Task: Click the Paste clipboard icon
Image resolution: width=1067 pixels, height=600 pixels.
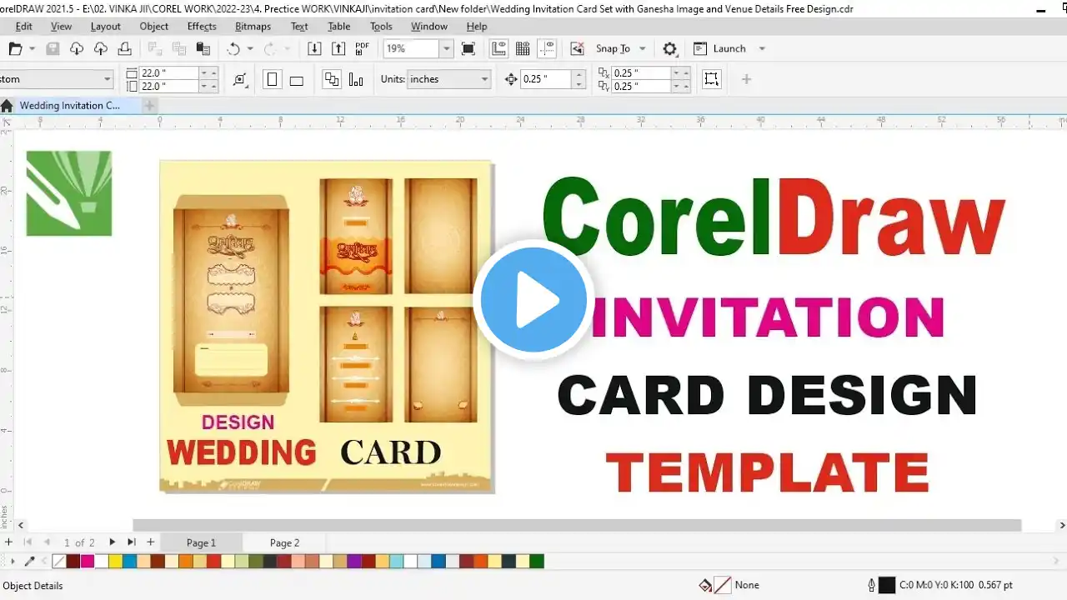Action: [x=203, y=49]
